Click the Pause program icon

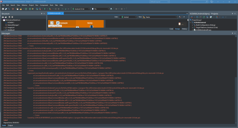(x=56, y=9)
